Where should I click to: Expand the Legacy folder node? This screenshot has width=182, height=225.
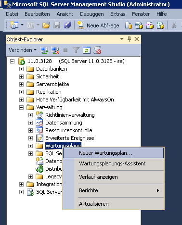point(30,176)
